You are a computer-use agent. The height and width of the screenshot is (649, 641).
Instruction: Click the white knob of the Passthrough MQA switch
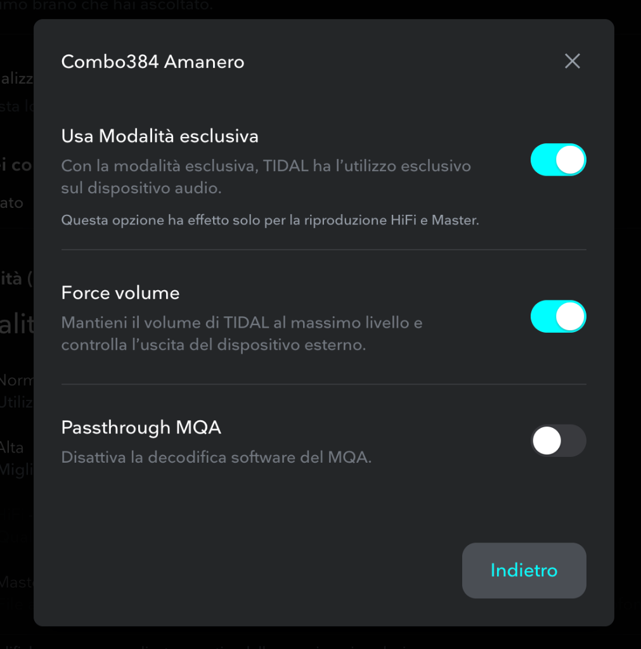[547, 440]
